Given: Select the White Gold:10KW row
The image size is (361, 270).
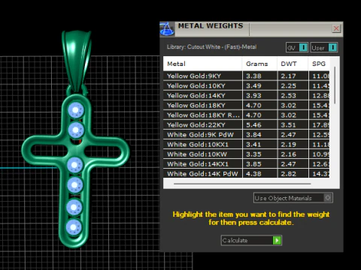Looking at the screenshot, I should click(247, 154).
